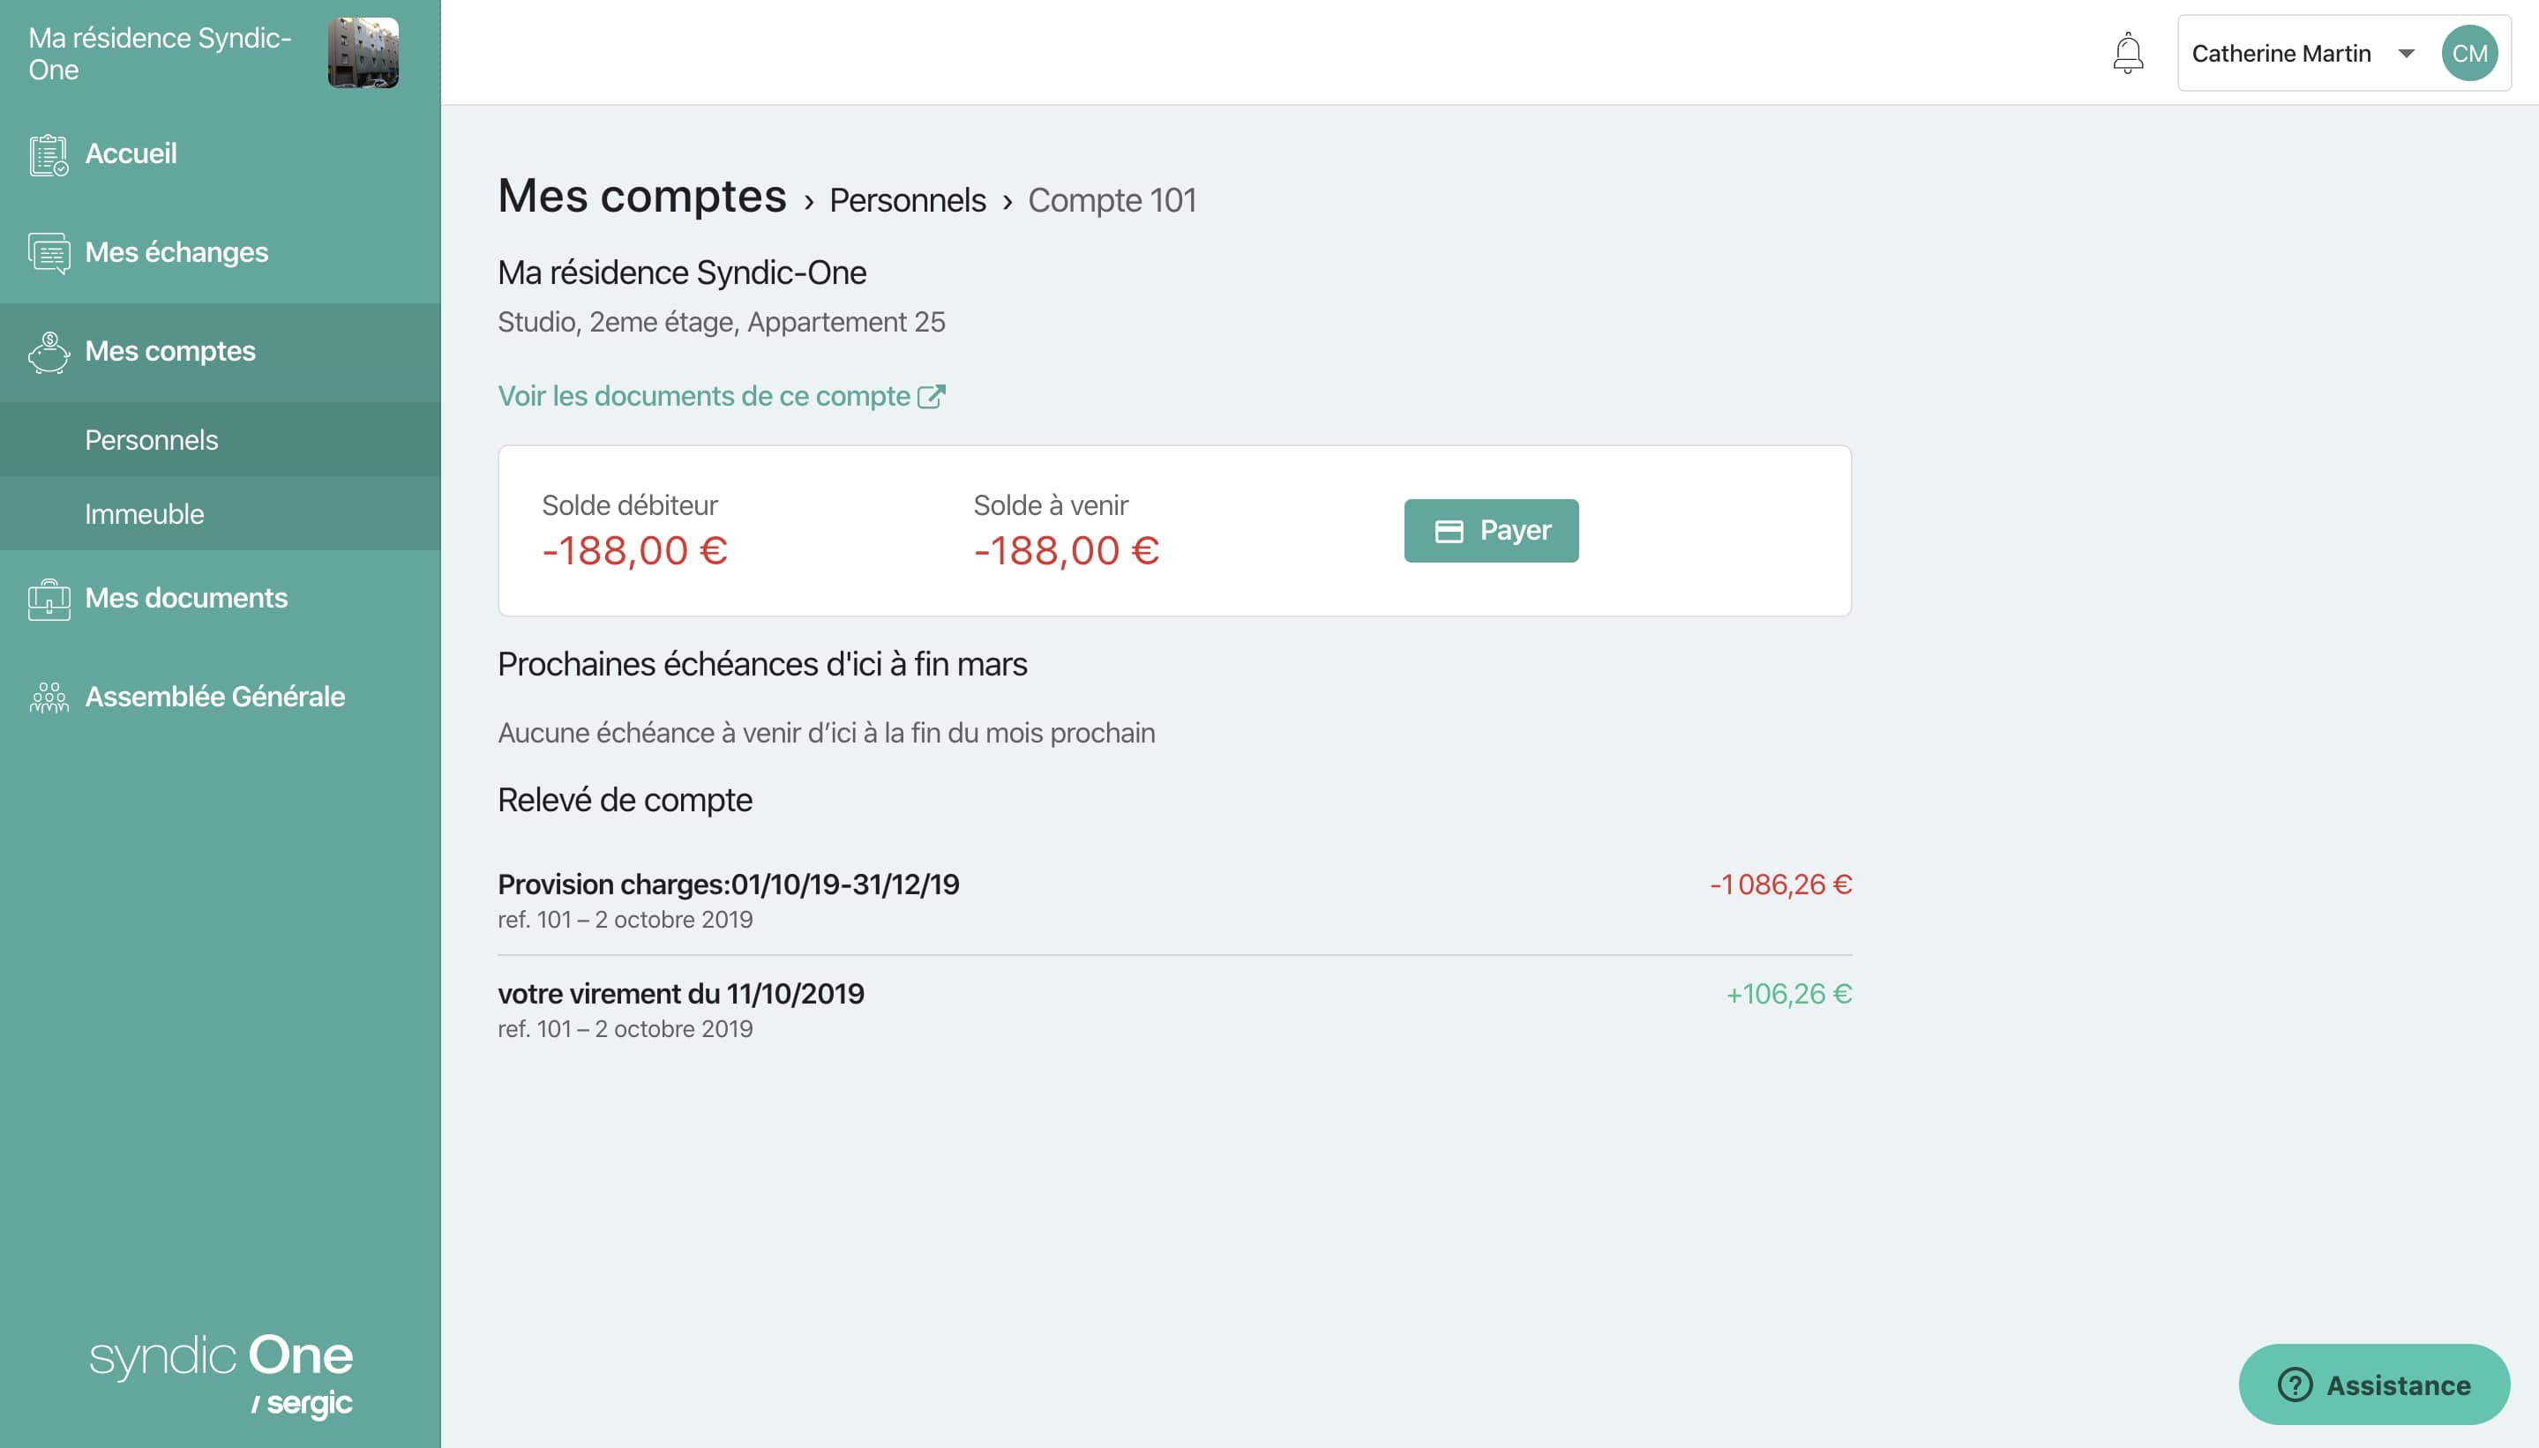Click the Payer button

point(1490,531)
